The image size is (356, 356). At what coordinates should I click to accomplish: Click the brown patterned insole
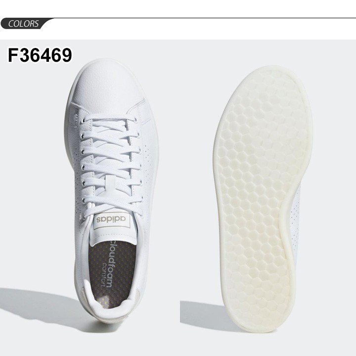click(x=112, y=272)
